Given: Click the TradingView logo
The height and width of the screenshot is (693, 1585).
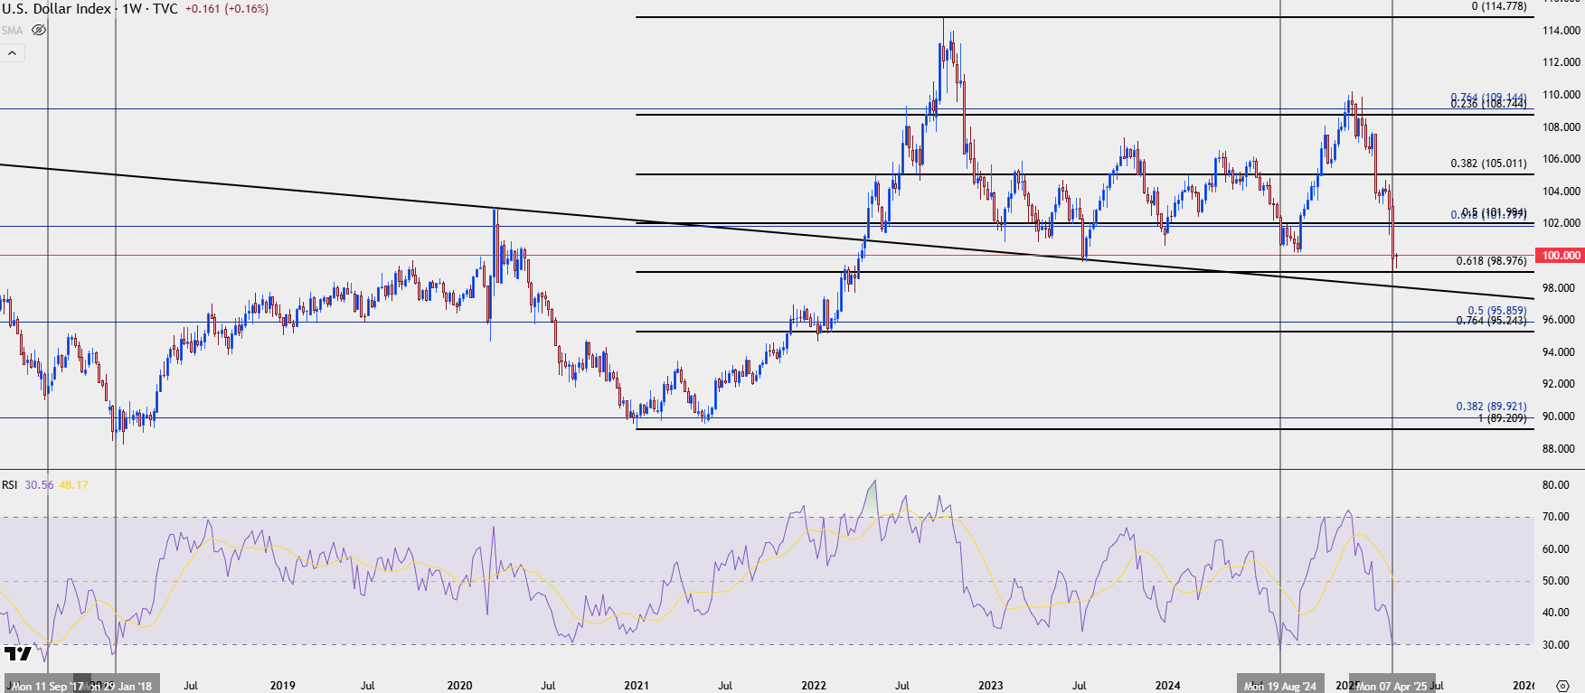Looking at the screenshot, I should pyautogui.click(x=17, y=652).
